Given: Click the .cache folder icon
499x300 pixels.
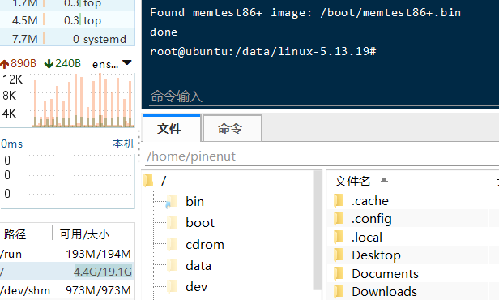Looking at the screenshot, I should click(339, 200).
